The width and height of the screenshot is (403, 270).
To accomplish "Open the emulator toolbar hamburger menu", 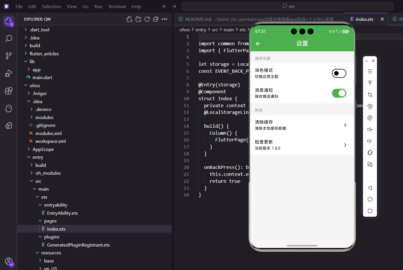I will point(370,71).
